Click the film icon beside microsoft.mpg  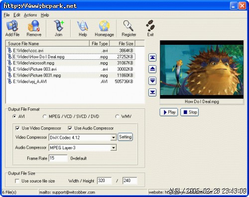(x=9, y=63)
